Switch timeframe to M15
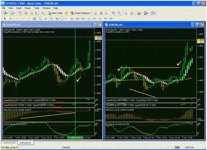The height and width of the screenshot is (150, 207). [78, 19]
